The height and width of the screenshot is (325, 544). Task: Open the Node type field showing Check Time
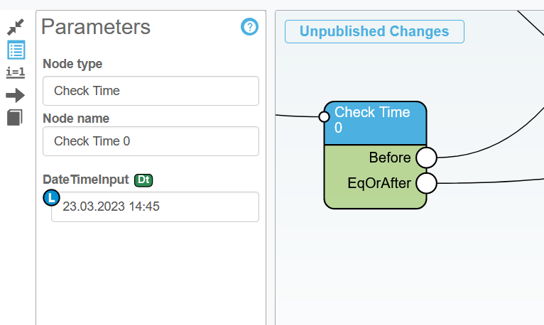point(151,91)
